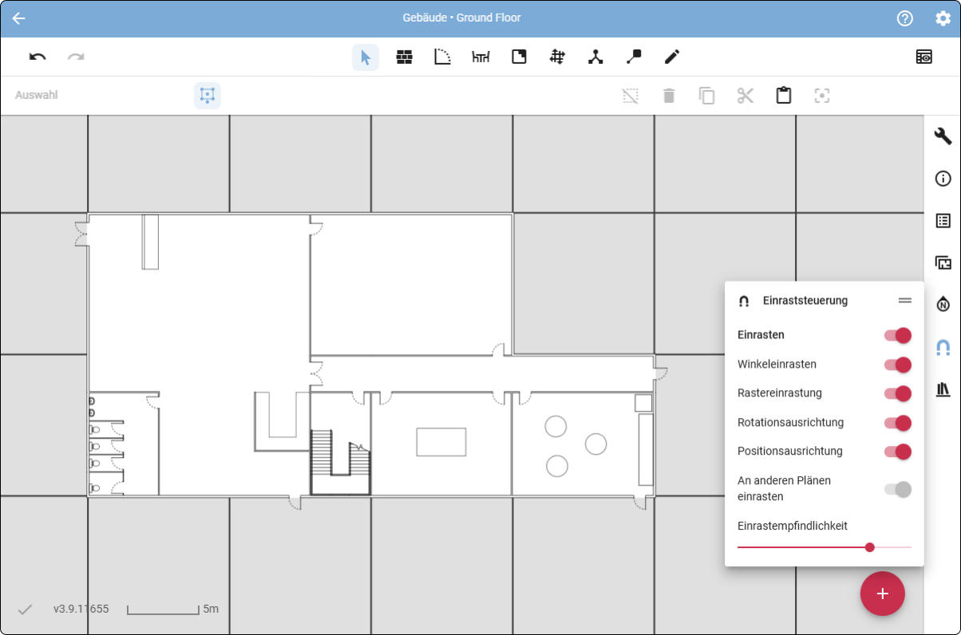The height and width of the screenshot is (635, 961).
Task: Open the view preview panel icon
Action: click(x=923, y=57)
